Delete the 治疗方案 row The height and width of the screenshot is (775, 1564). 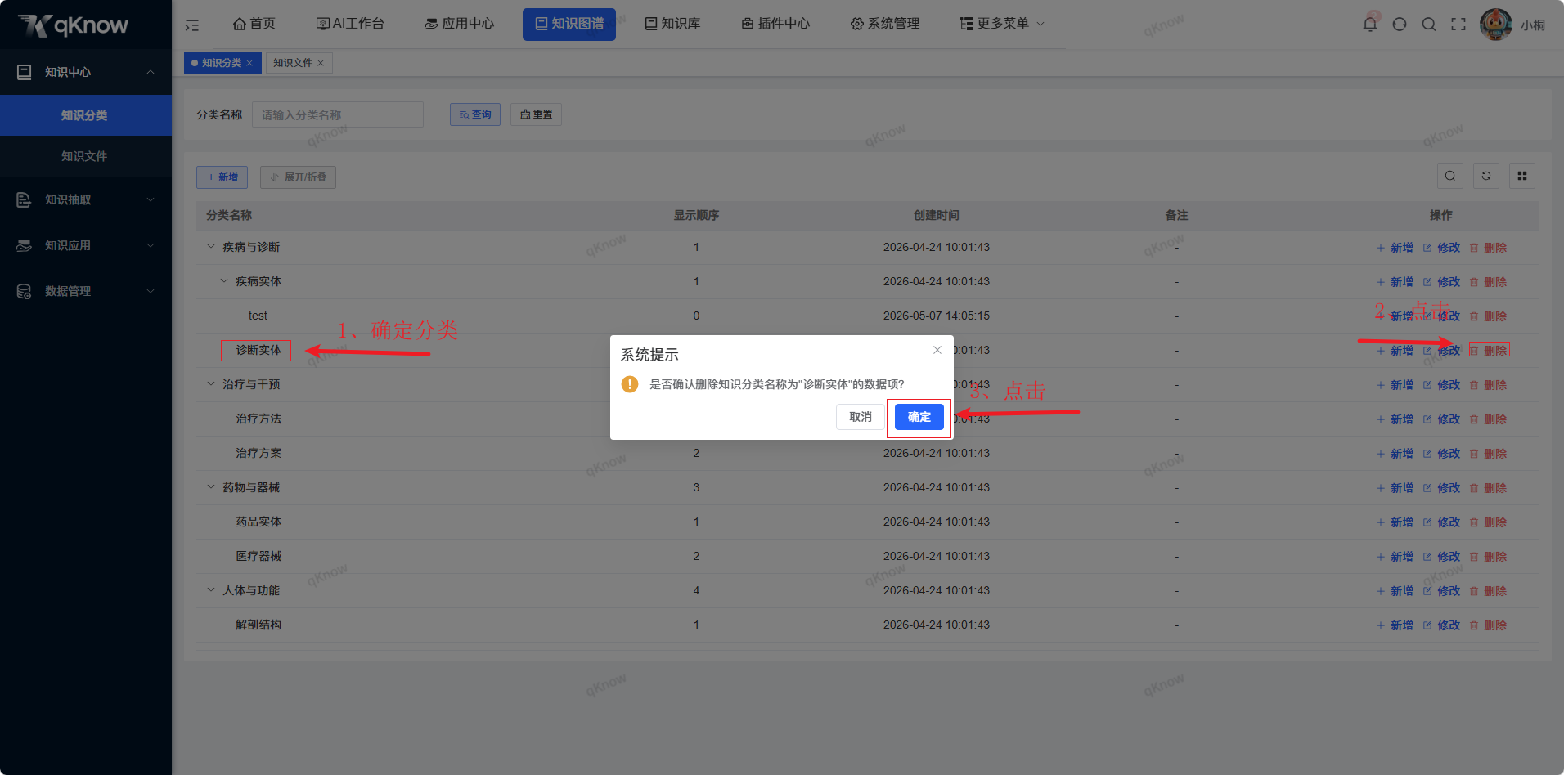1489,454
